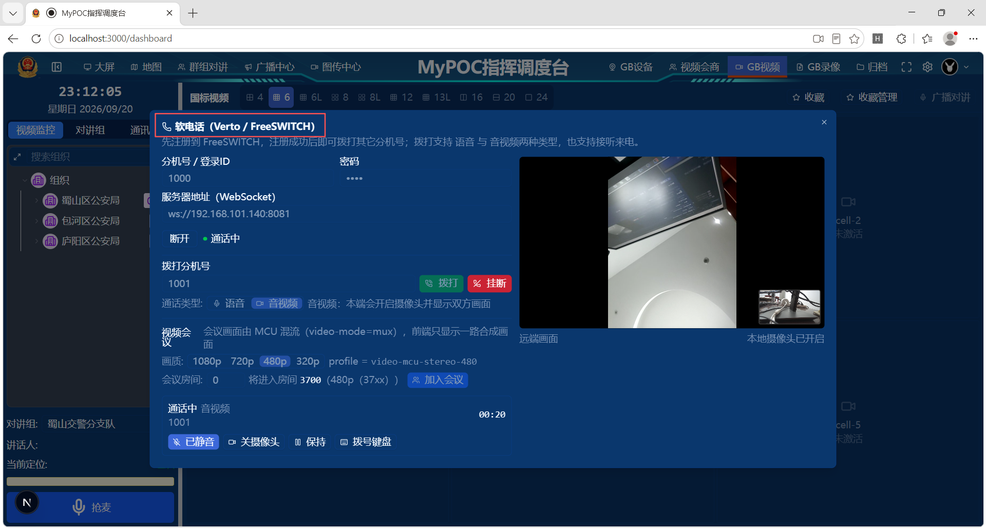
Task: Open the 大屏 big screen view
Action: click(x=99, y=67)
